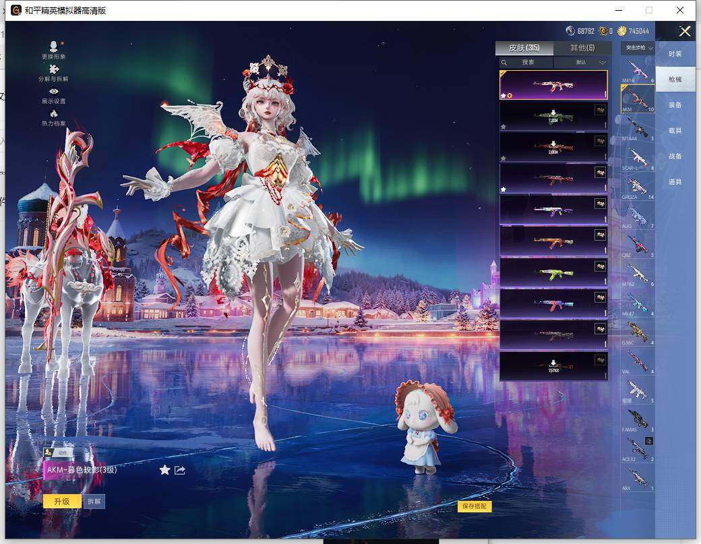
Task: Toggle the favorite star on green AKM skin
Action: point(504,127)
